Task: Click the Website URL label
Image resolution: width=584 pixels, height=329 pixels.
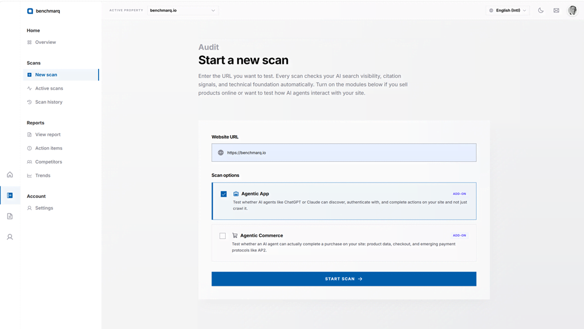Action: pyautogui.click(x=225, y=137)
